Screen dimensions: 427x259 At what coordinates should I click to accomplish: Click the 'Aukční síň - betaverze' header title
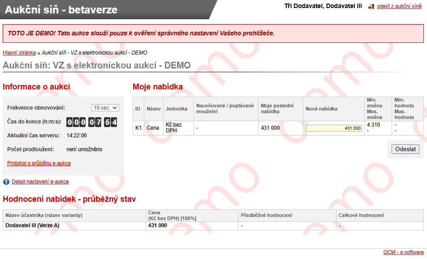pos(61,9)
